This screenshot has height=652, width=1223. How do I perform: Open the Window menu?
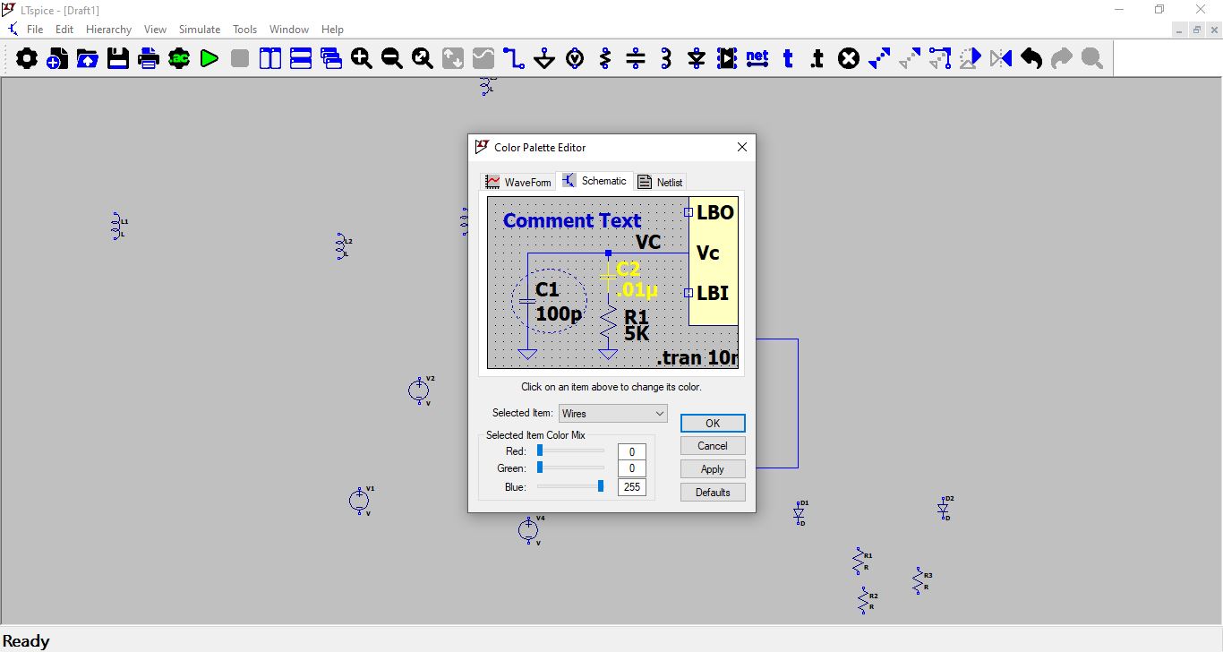click(x=289, y=30)
